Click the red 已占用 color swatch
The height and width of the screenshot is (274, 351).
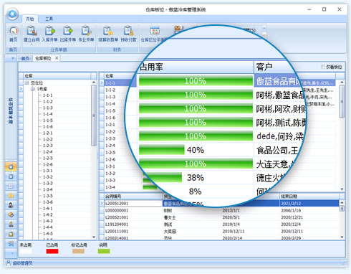pos(52,251)
